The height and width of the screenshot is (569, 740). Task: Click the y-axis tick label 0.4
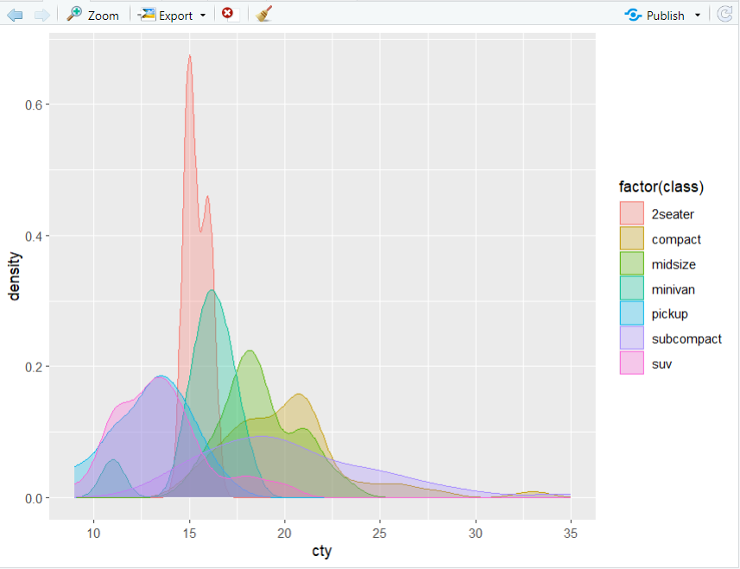(x=34, y=236)
